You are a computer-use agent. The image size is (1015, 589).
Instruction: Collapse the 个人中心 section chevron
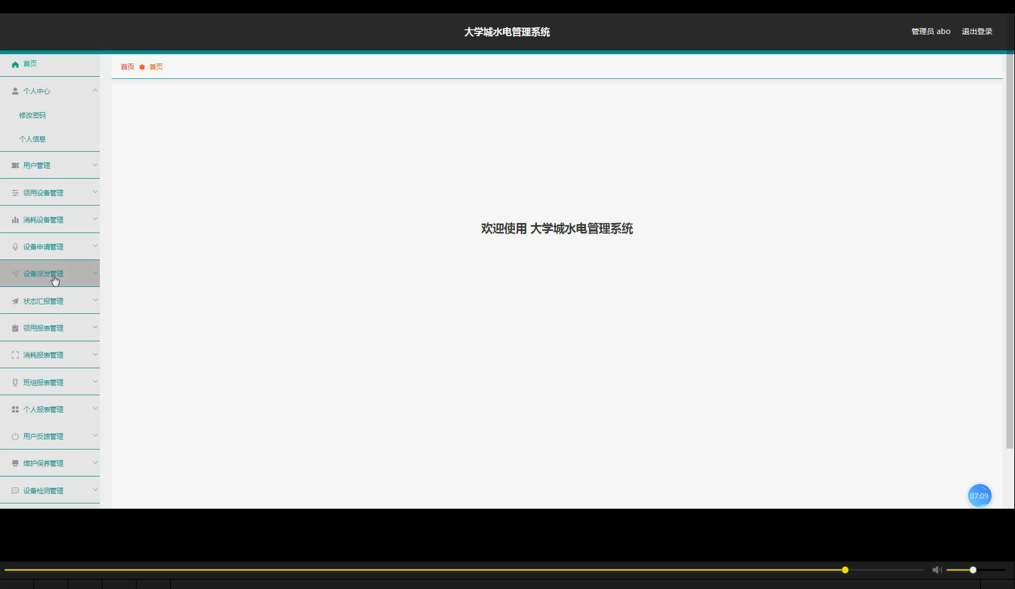(95, 90)
